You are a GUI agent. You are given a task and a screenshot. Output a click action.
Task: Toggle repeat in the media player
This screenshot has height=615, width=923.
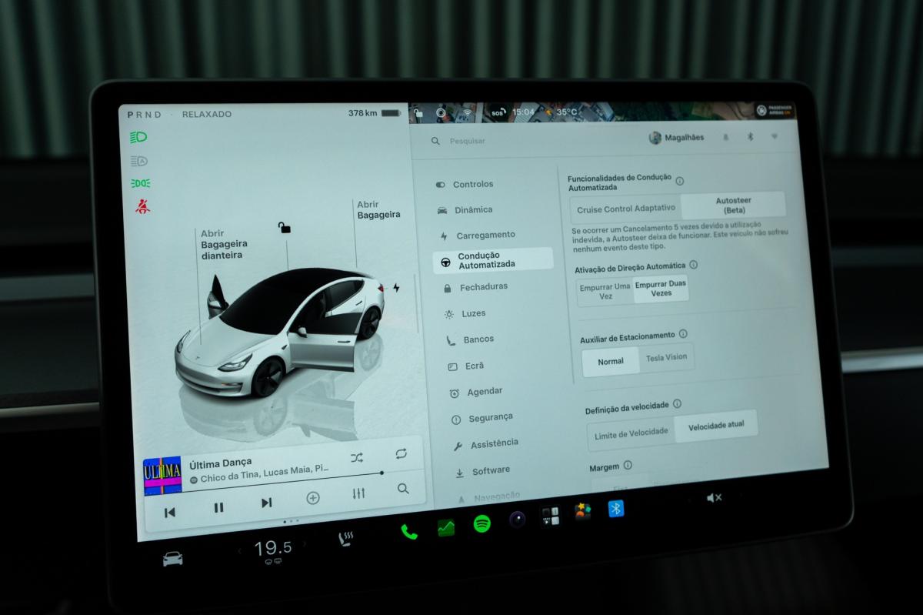(401, 454)
